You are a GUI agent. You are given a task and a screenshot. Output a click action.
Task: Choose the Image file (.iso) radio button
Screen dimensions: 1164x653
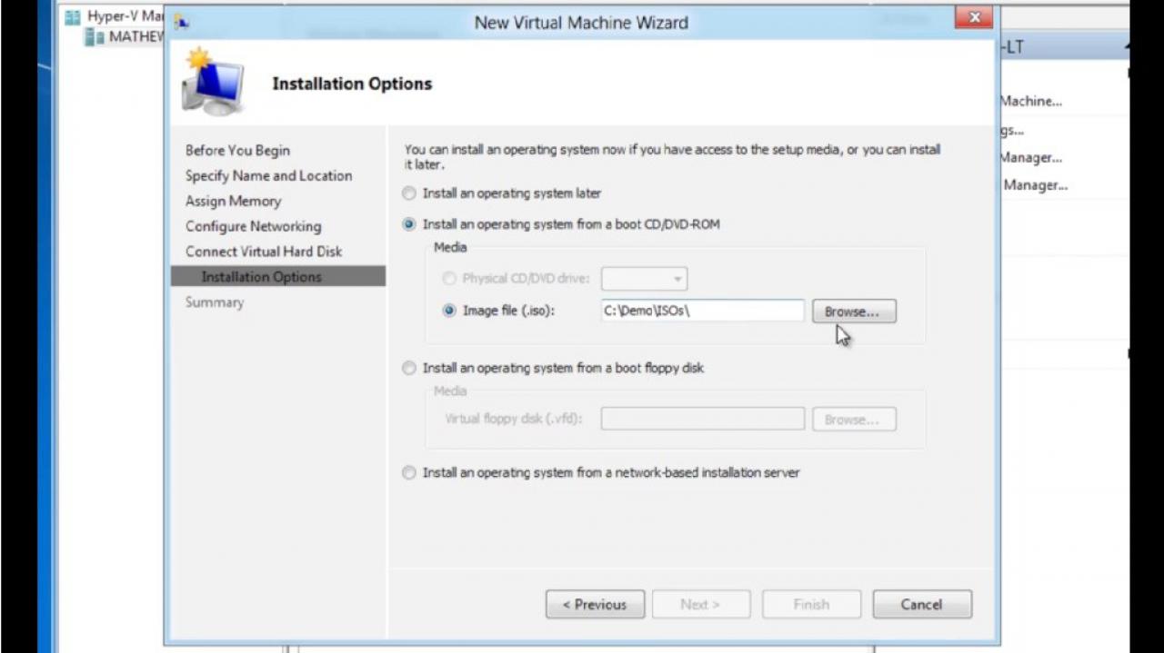(x=448, y=311)
